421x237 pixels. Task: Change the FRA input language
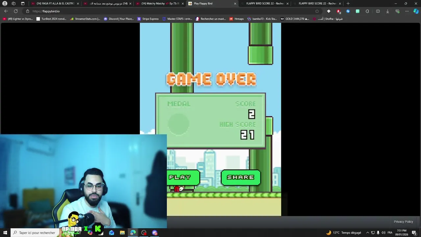coord(390,233)
